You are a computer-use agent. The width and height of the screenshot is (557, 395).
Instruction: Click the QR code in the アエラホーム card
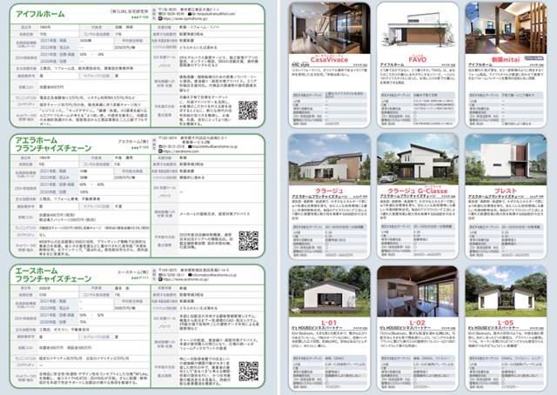[248, 241]
